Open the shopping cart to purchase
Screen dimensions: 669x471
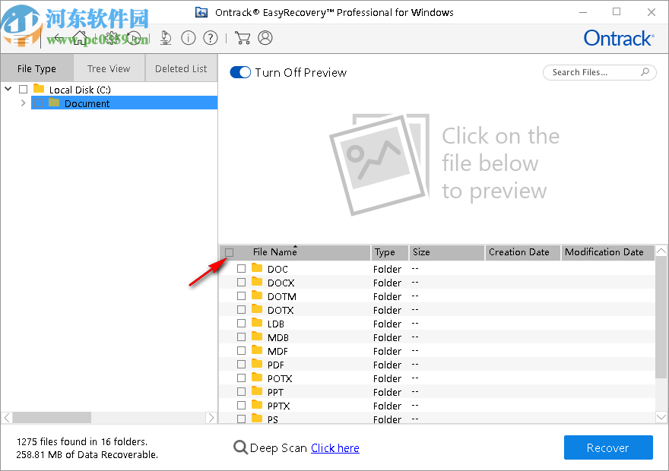click(x=243, y=38)
